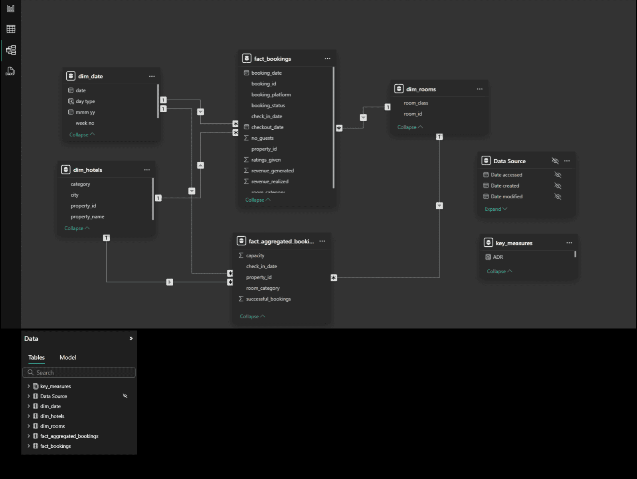Open Report view from left sidebar
637x479 pixels.
(x=11, y=8)
